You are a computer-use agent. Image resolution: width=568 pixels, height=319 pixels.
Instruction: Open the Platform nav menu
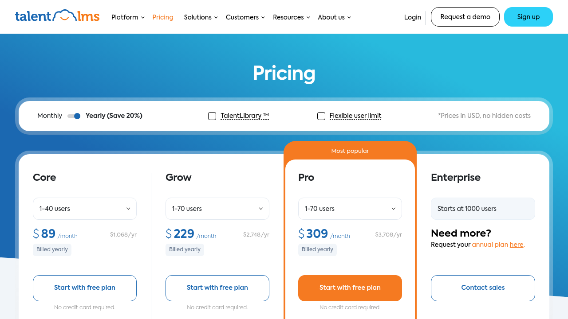click(125, 17)
